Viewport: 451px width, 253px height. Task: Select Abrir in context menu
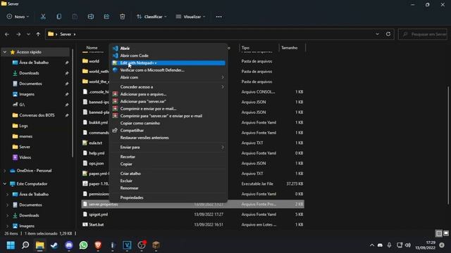(x=168, y=48)
